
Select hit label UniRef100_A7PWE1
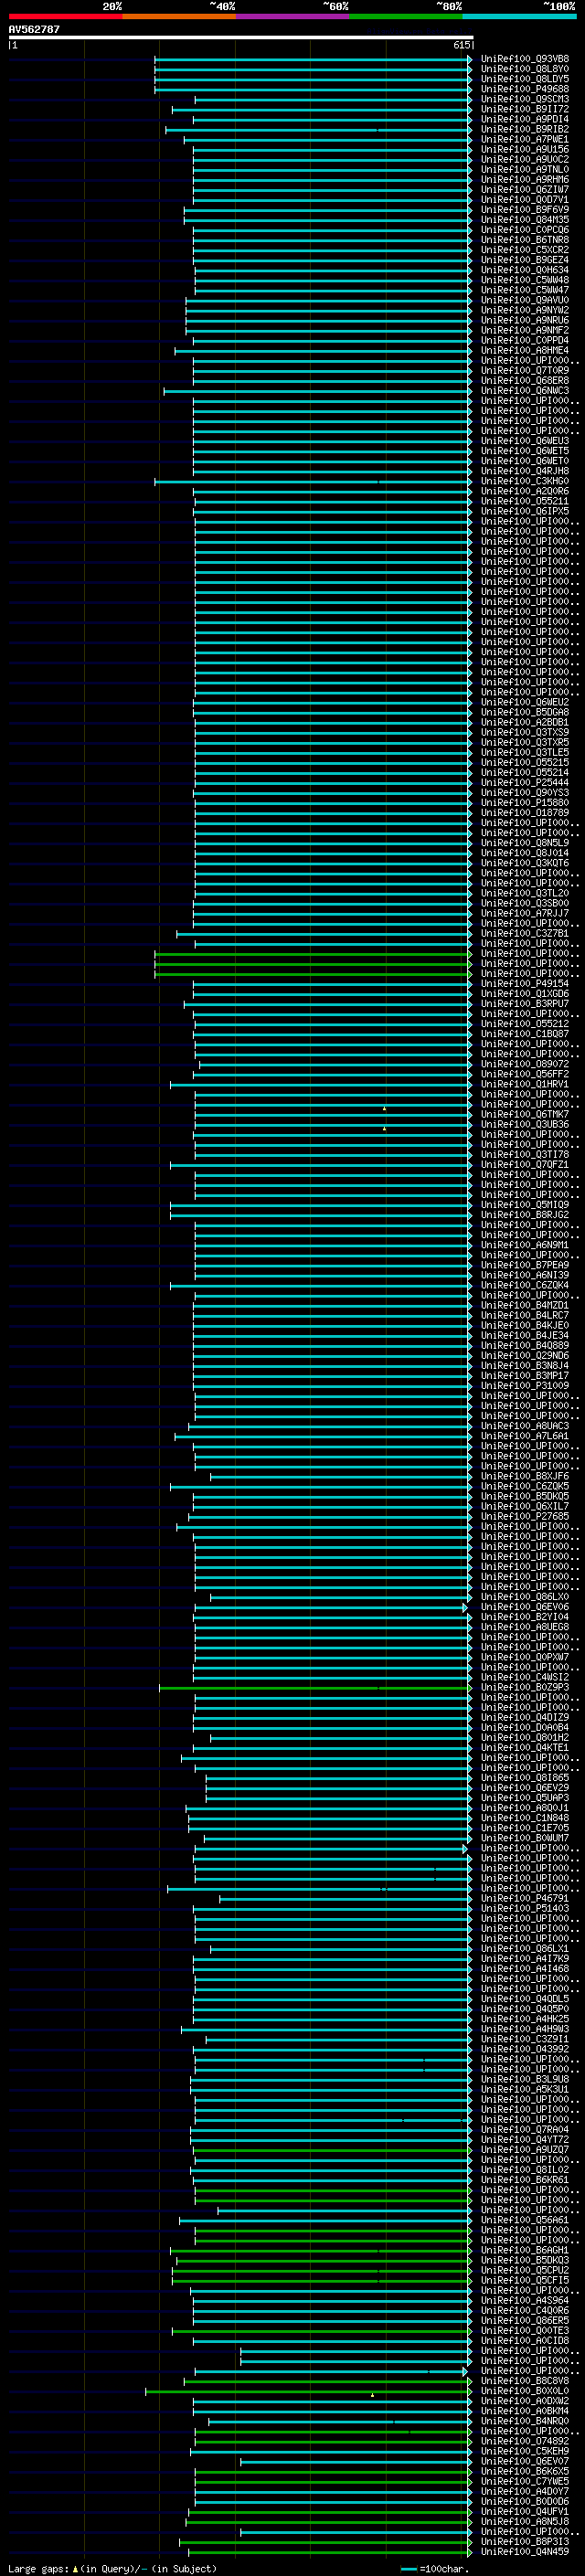(525, 139)
